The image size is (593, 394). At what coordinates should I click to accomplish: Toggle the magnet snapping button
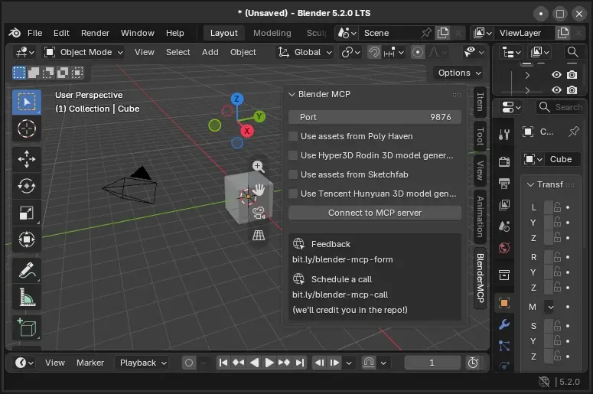374,52
